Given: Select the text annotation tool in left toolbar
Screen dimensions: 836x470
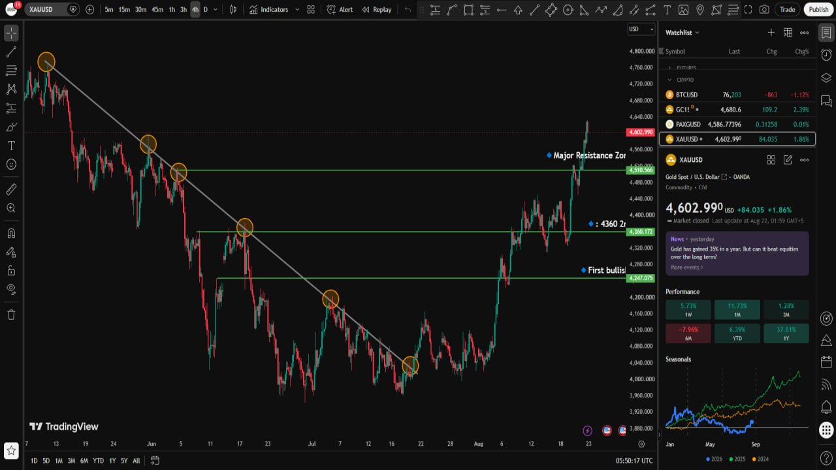Looking at the screenshot, I should 11,146.
